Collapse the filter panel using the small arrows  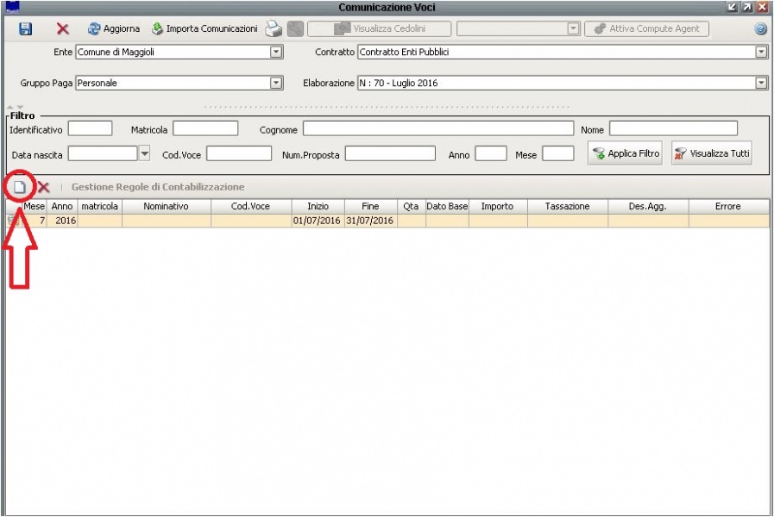16,107
